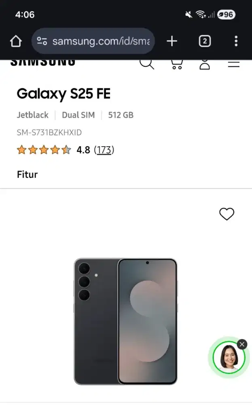Dismiss the chat assistant with the X
252x405 pixels.
(x=241, y=344)
